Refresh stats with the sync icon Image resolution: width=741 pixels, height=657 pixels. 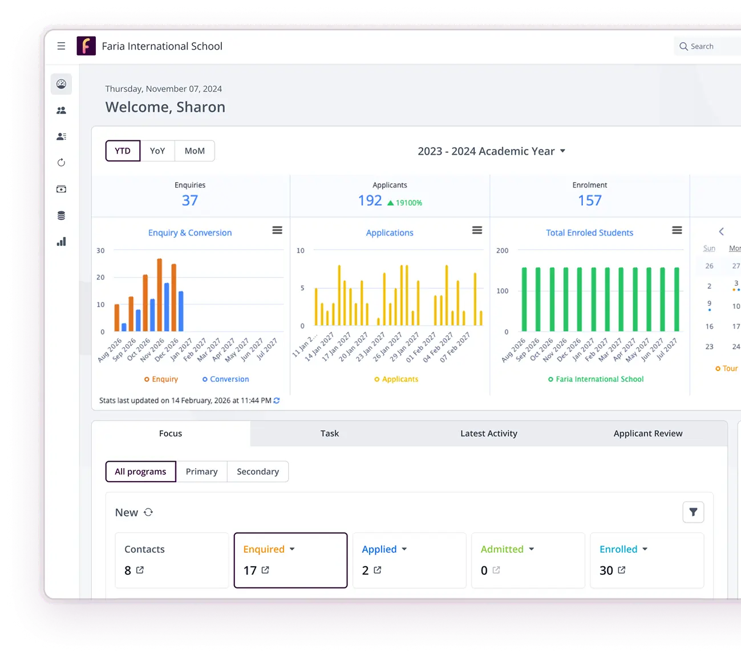tap(277, 401)
